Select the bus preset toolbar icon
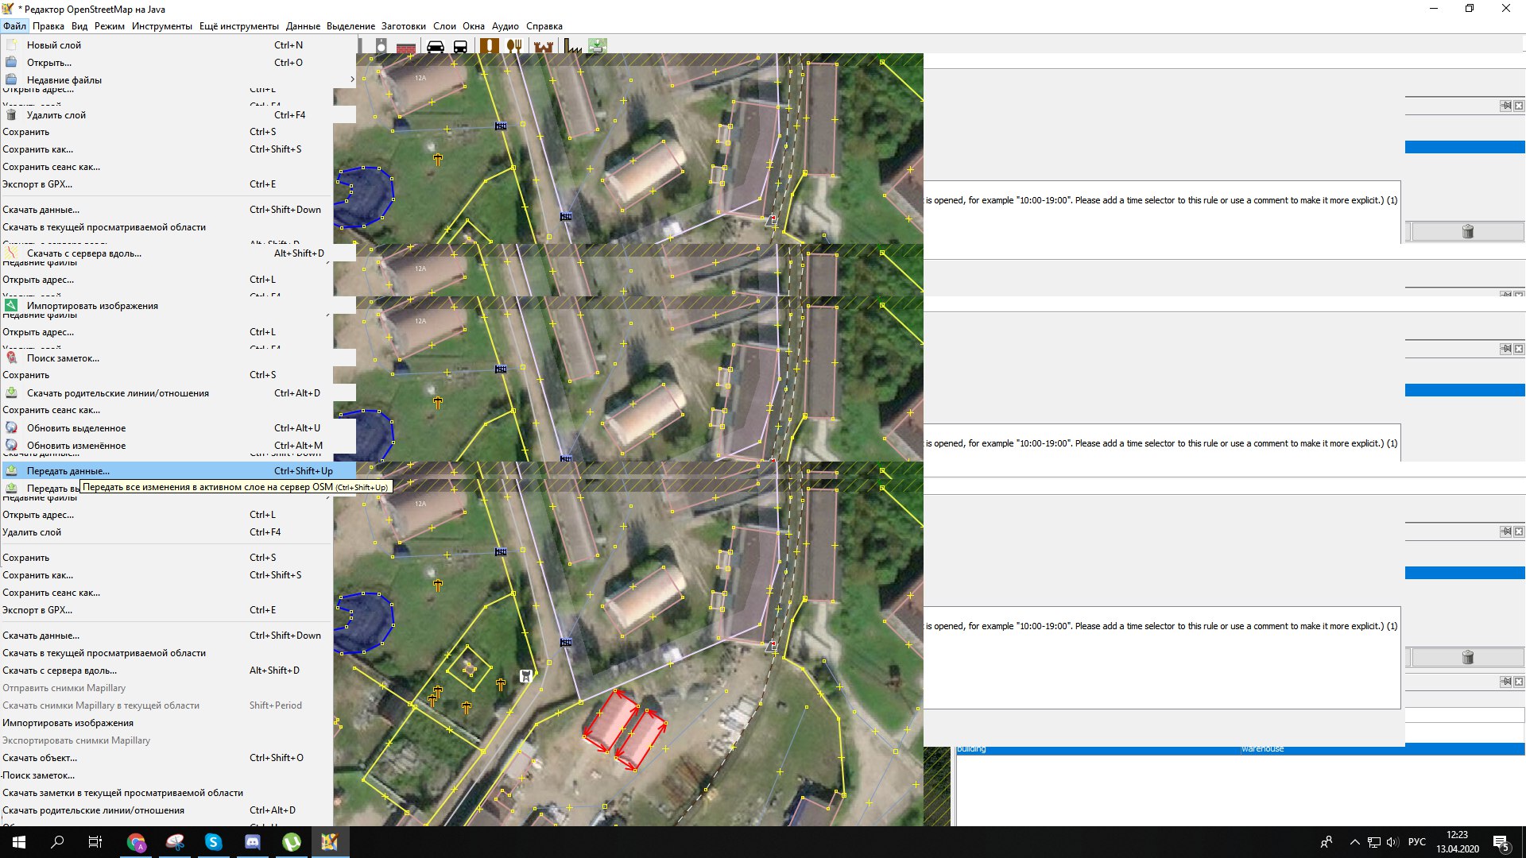 click(460, 46)
